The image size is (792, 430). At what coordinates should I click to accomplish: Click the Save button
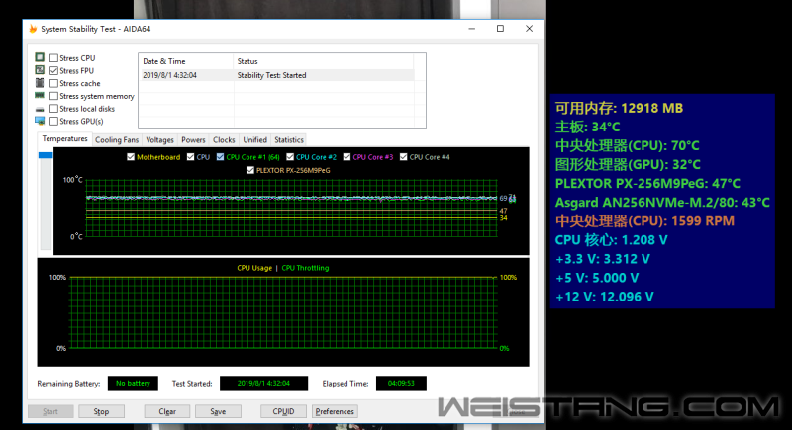pyautogui.click(x=218, y=411)
